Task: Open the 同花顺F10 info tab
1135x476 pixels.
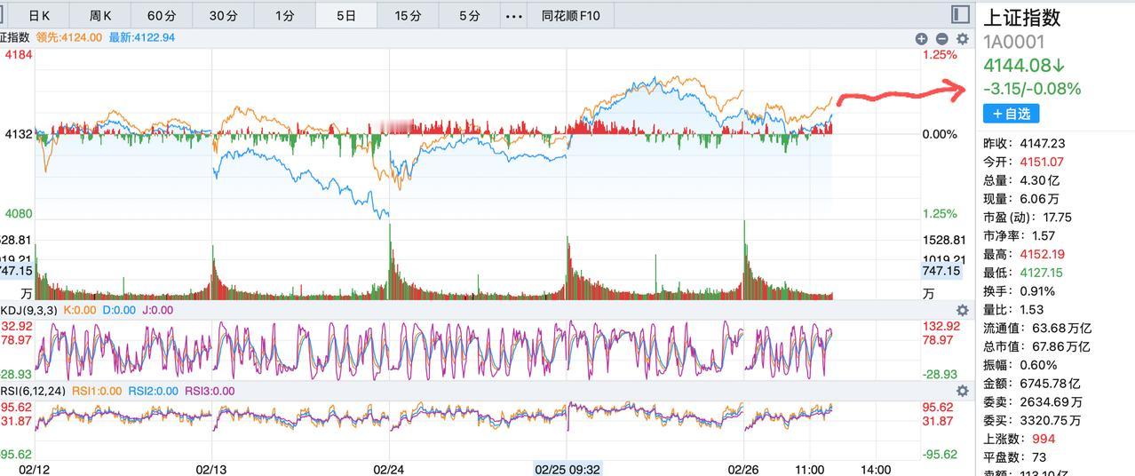Action: pos(571,16)
